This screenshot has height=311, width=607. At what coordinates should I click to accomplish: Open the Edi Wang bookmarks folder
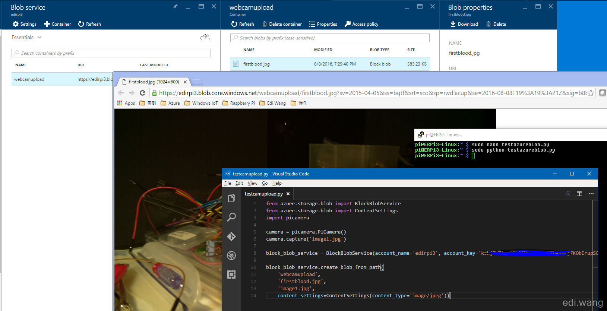click(x=273, y=103)
